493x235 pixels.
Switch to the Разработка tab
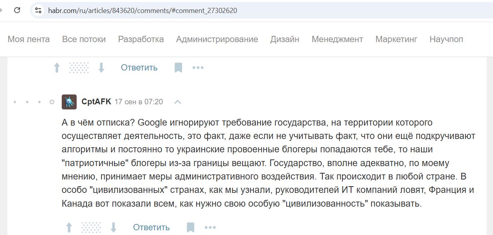tap(141, 39)
